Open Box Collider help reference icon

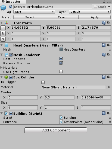click(104, 77)
